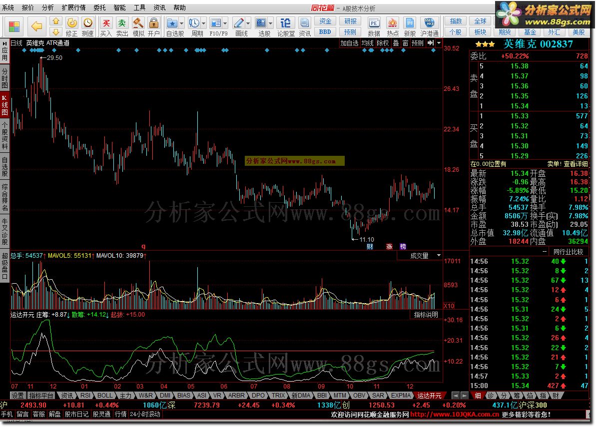This screenshot has width=596, height=427.
Task: Open the 工具 menu
Action: (x=139, y=7)
